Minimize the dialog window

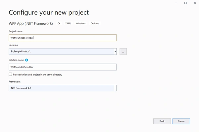tap(176, 3)
